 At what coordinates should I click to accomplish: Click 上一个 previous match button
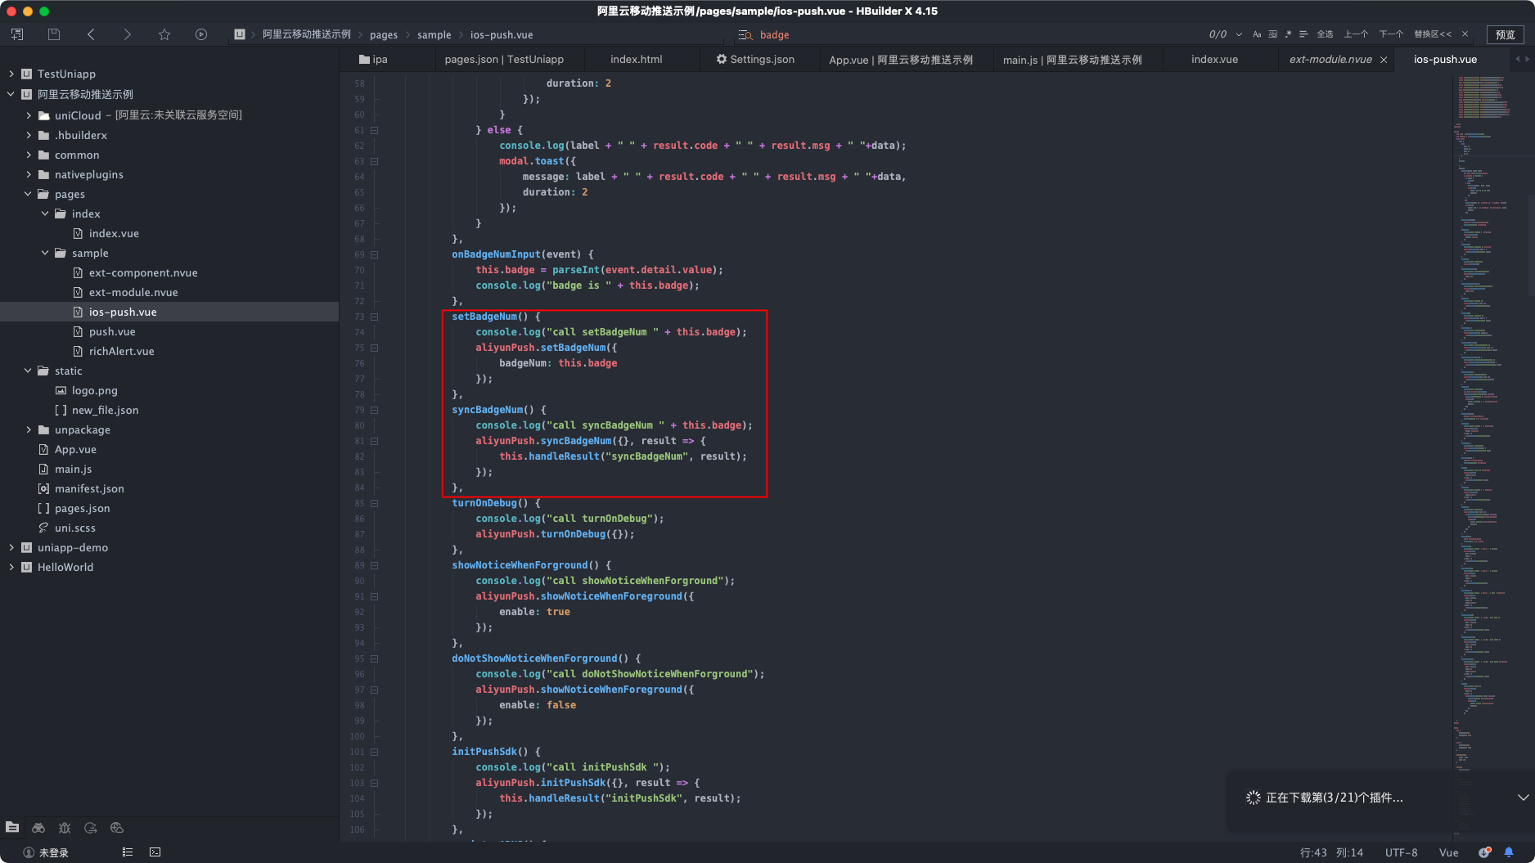click(x=1356, y=34)
